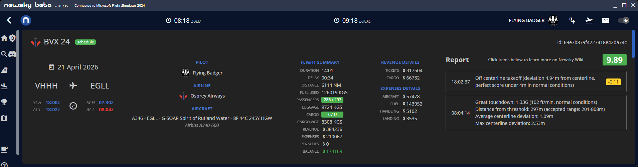Screen dimensions: 638x167
Task: Click the green schedule badge
Action: click(x=86, y=42)
